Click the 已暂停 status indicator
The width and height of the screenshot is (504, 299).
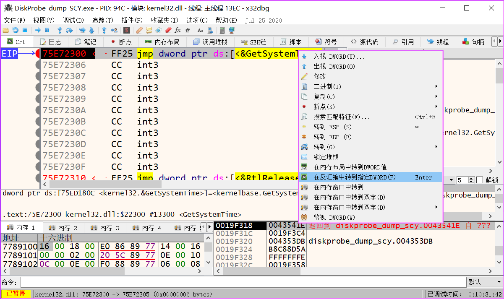click(16, 294)
